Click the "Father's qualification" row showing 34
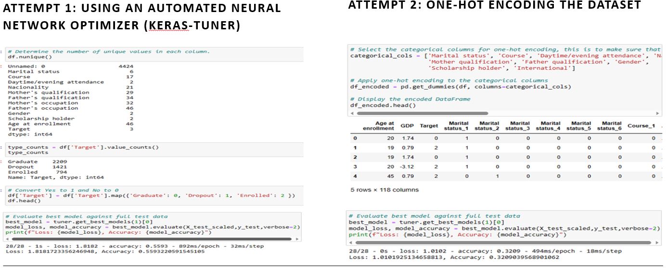666x268 pixels. tap(71, 98)
